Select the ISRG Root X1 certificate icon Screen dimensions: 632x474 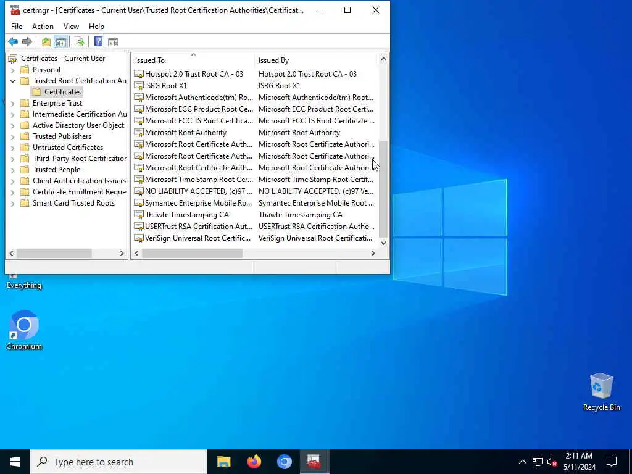[139, 85]
